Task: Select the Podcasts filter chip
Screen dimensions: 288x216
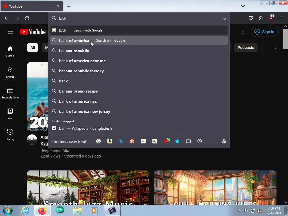Action: 246,48
